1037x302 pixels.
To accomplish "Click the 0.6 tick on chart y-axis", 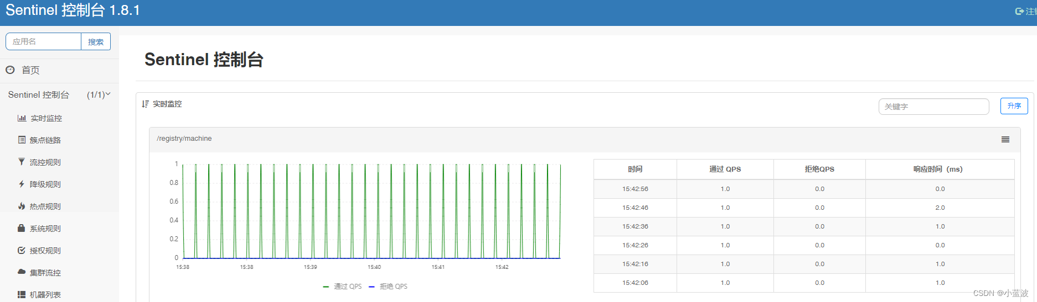I will (174, 202).
